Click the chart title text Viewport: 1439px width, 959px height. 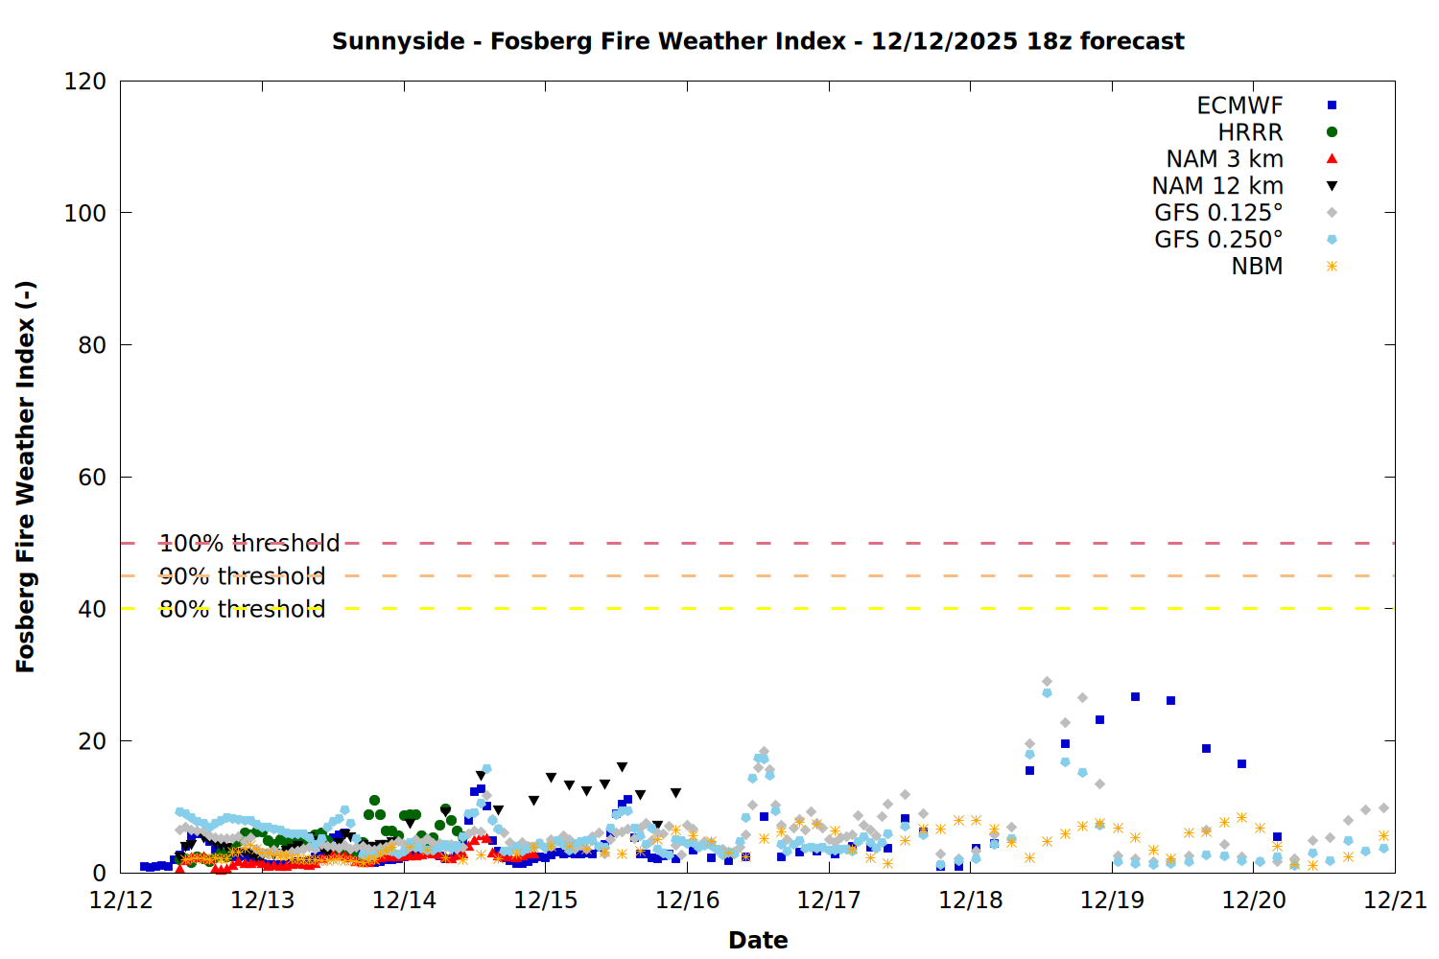758,41
